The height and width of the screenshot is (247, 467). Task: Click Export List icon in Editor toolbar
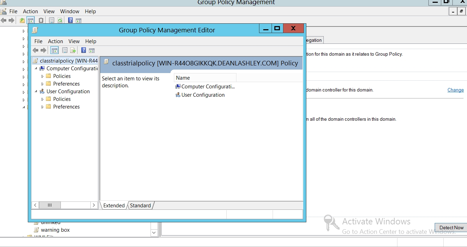point(73,50)
